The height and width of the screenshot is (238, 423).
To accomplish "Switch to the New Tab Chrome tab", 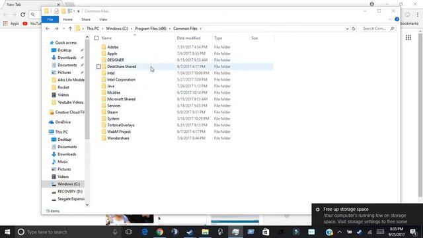I will click(32, 5).
